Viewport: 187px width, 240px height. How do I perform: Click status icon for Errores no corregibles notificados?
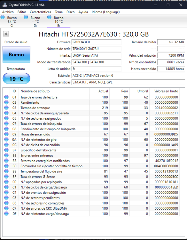[x=6, y=161]
